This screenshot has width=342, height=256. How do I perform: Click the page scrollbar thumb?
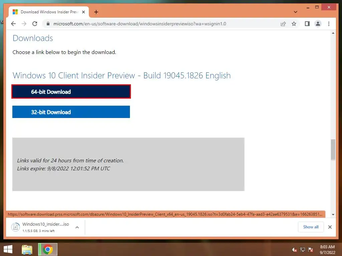(x=333, y=150)
